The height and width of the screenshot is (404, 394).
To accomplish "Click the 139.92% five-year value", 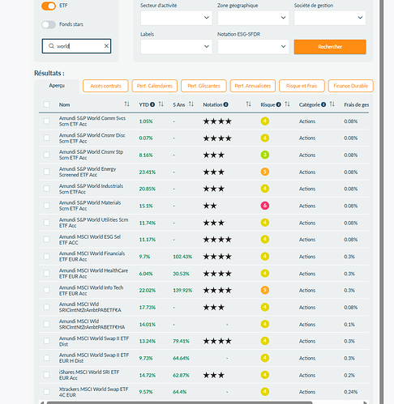I will (x=182, y=291).
